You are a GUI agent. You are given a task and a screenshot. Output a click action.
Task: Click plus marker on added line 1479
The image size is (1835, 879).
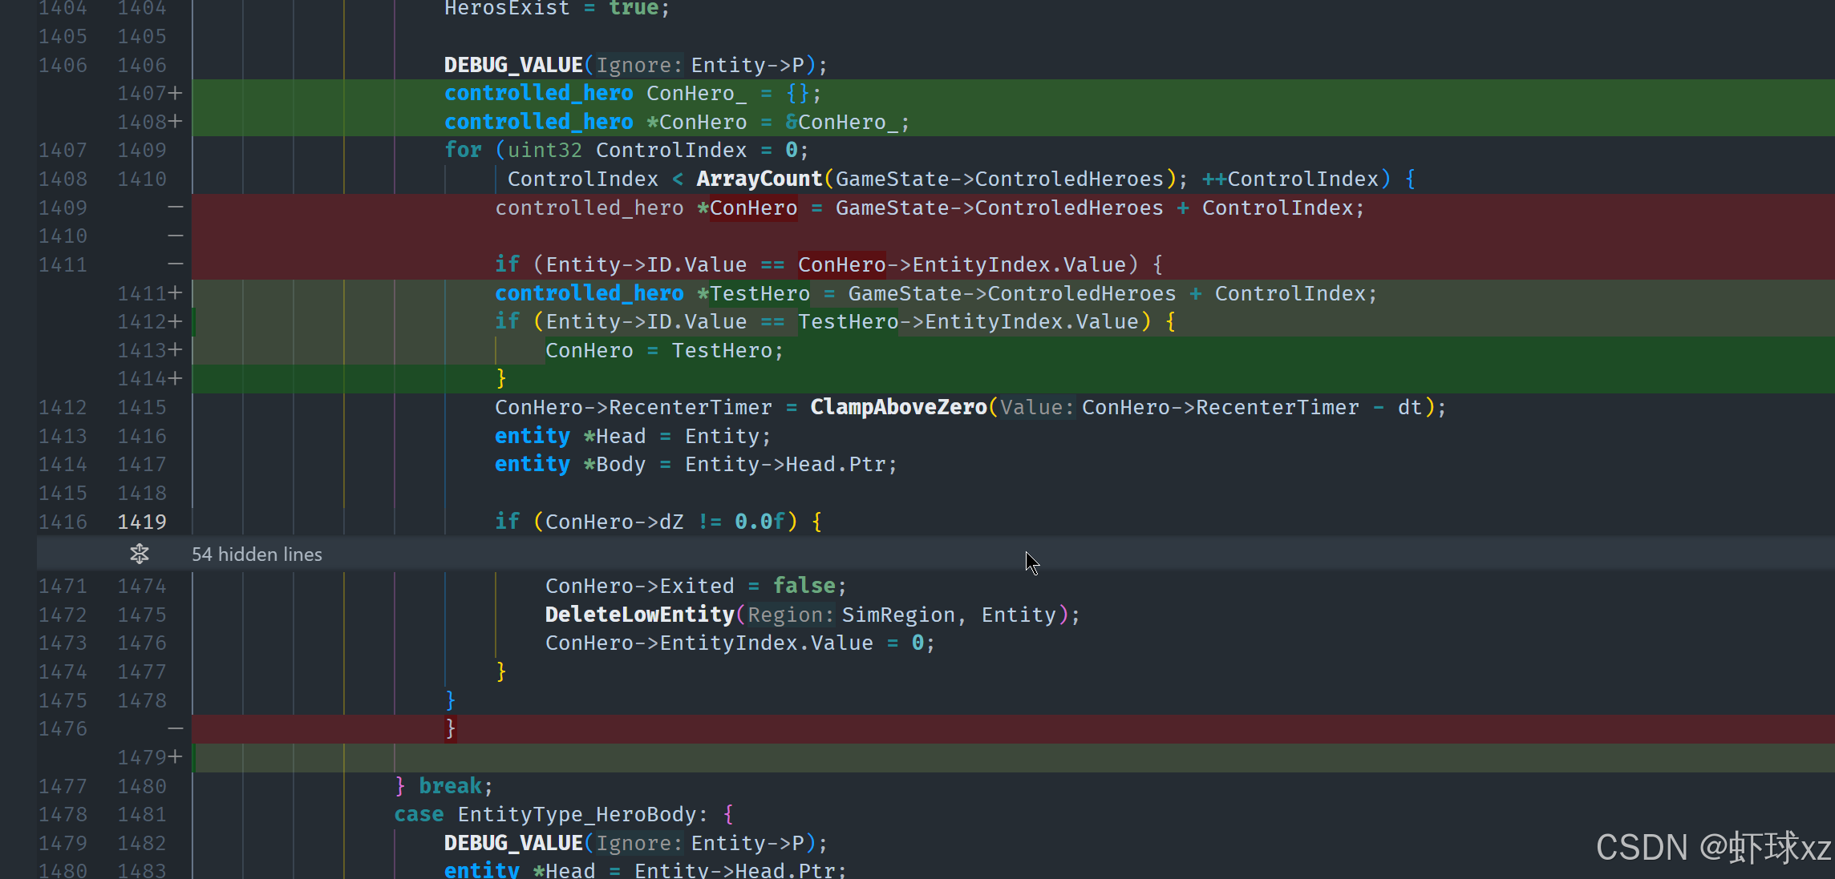point(175,757)
